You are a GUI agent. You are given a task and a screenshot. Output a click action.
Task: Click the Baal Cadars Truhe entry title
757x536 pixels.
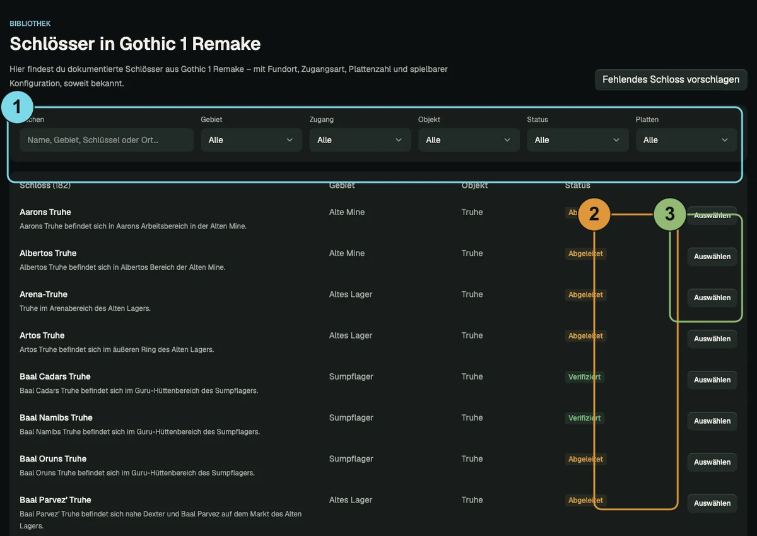pyautogui.click(x=55, y=376)
